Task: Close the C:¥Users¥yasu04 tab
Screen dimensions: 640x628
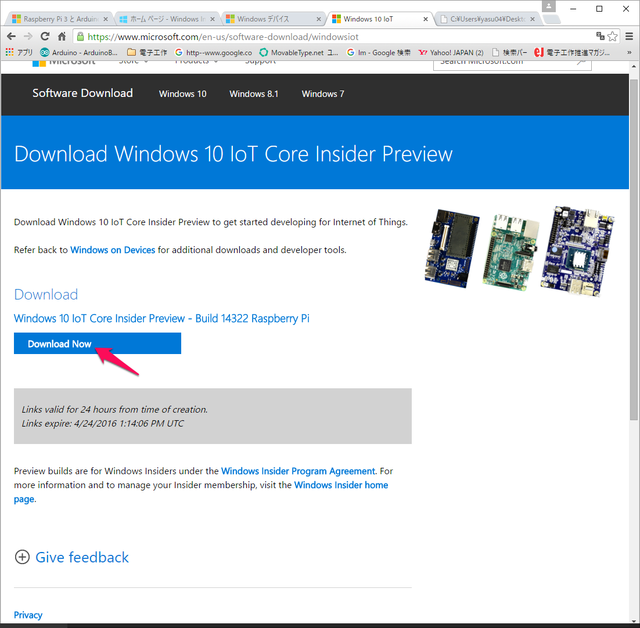Action: click(532, 19)
